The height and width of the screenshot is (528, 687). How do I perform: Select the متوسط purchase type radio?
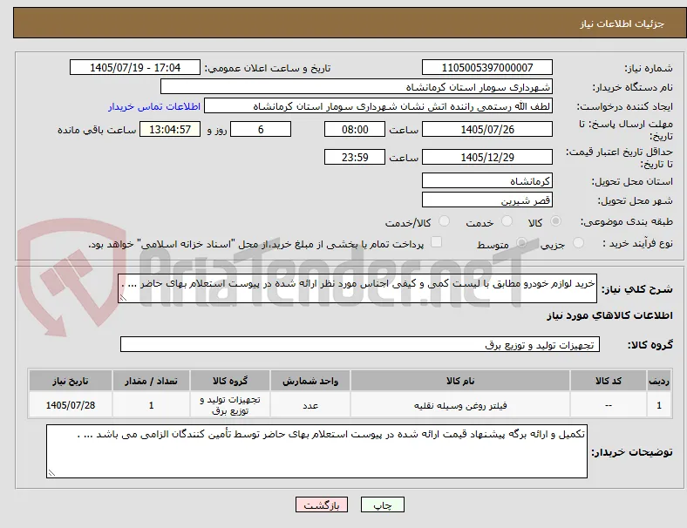coord(521,243)
